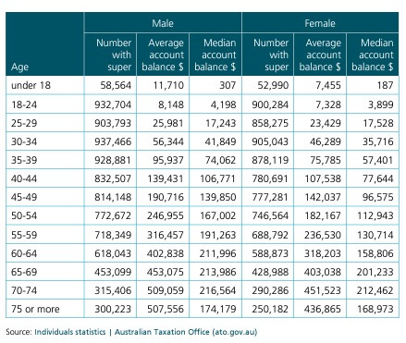Screen dimensions: 406x343
Task: Select the '65-69' age row label
Action: click(24, 272)
